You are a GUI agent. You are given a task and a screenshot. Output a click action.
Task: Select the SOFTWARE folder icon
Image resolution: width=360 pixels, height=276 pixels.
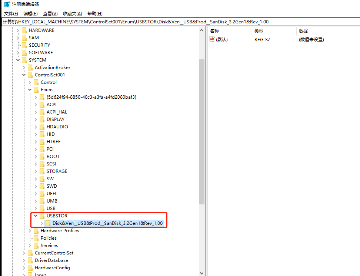point(24,52)
